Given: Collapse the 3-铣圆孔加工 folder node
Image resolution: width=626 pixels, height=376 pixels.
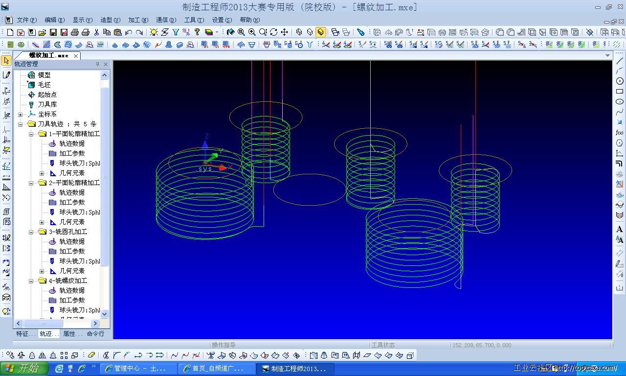Looking at the screenshot, I should click(31, 232).
